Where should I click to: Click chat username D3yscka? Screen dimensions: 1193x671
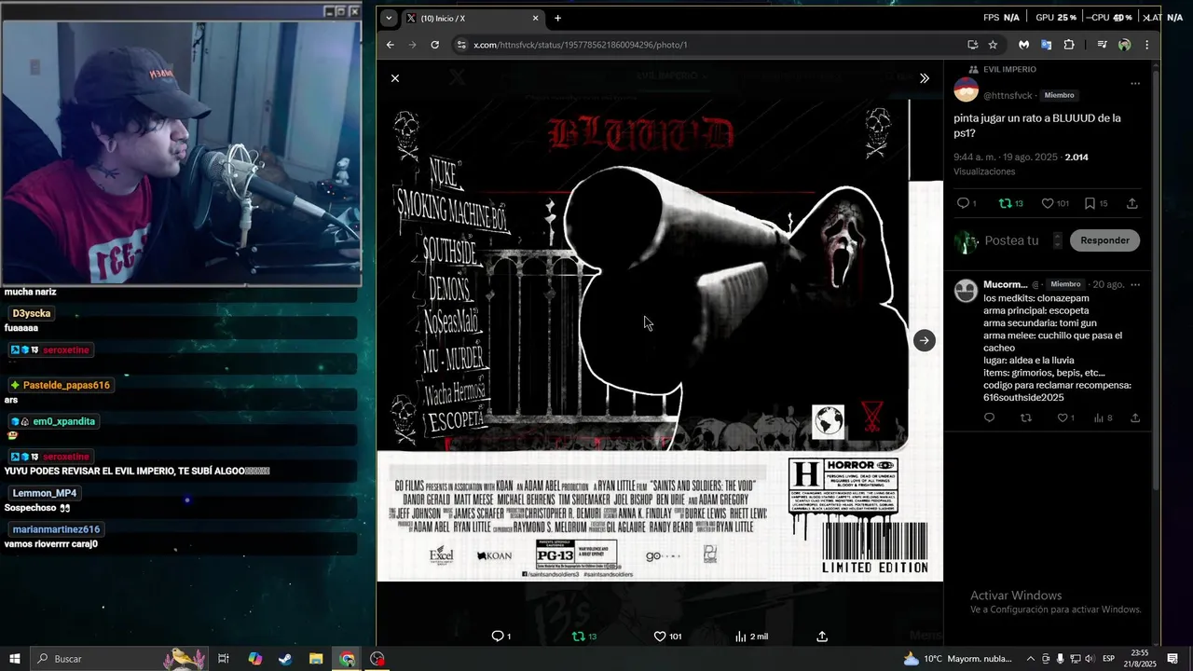(32, 313)
